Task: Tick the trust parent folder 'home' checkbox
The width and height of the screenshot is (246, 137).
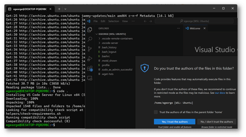Action: click(156, 112)
